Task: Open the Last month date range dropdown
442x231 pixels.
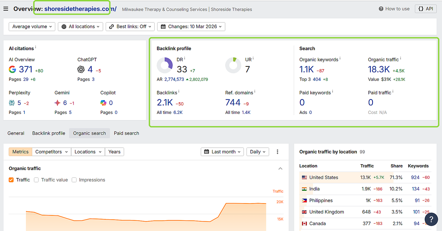Action: click(222, 152)
